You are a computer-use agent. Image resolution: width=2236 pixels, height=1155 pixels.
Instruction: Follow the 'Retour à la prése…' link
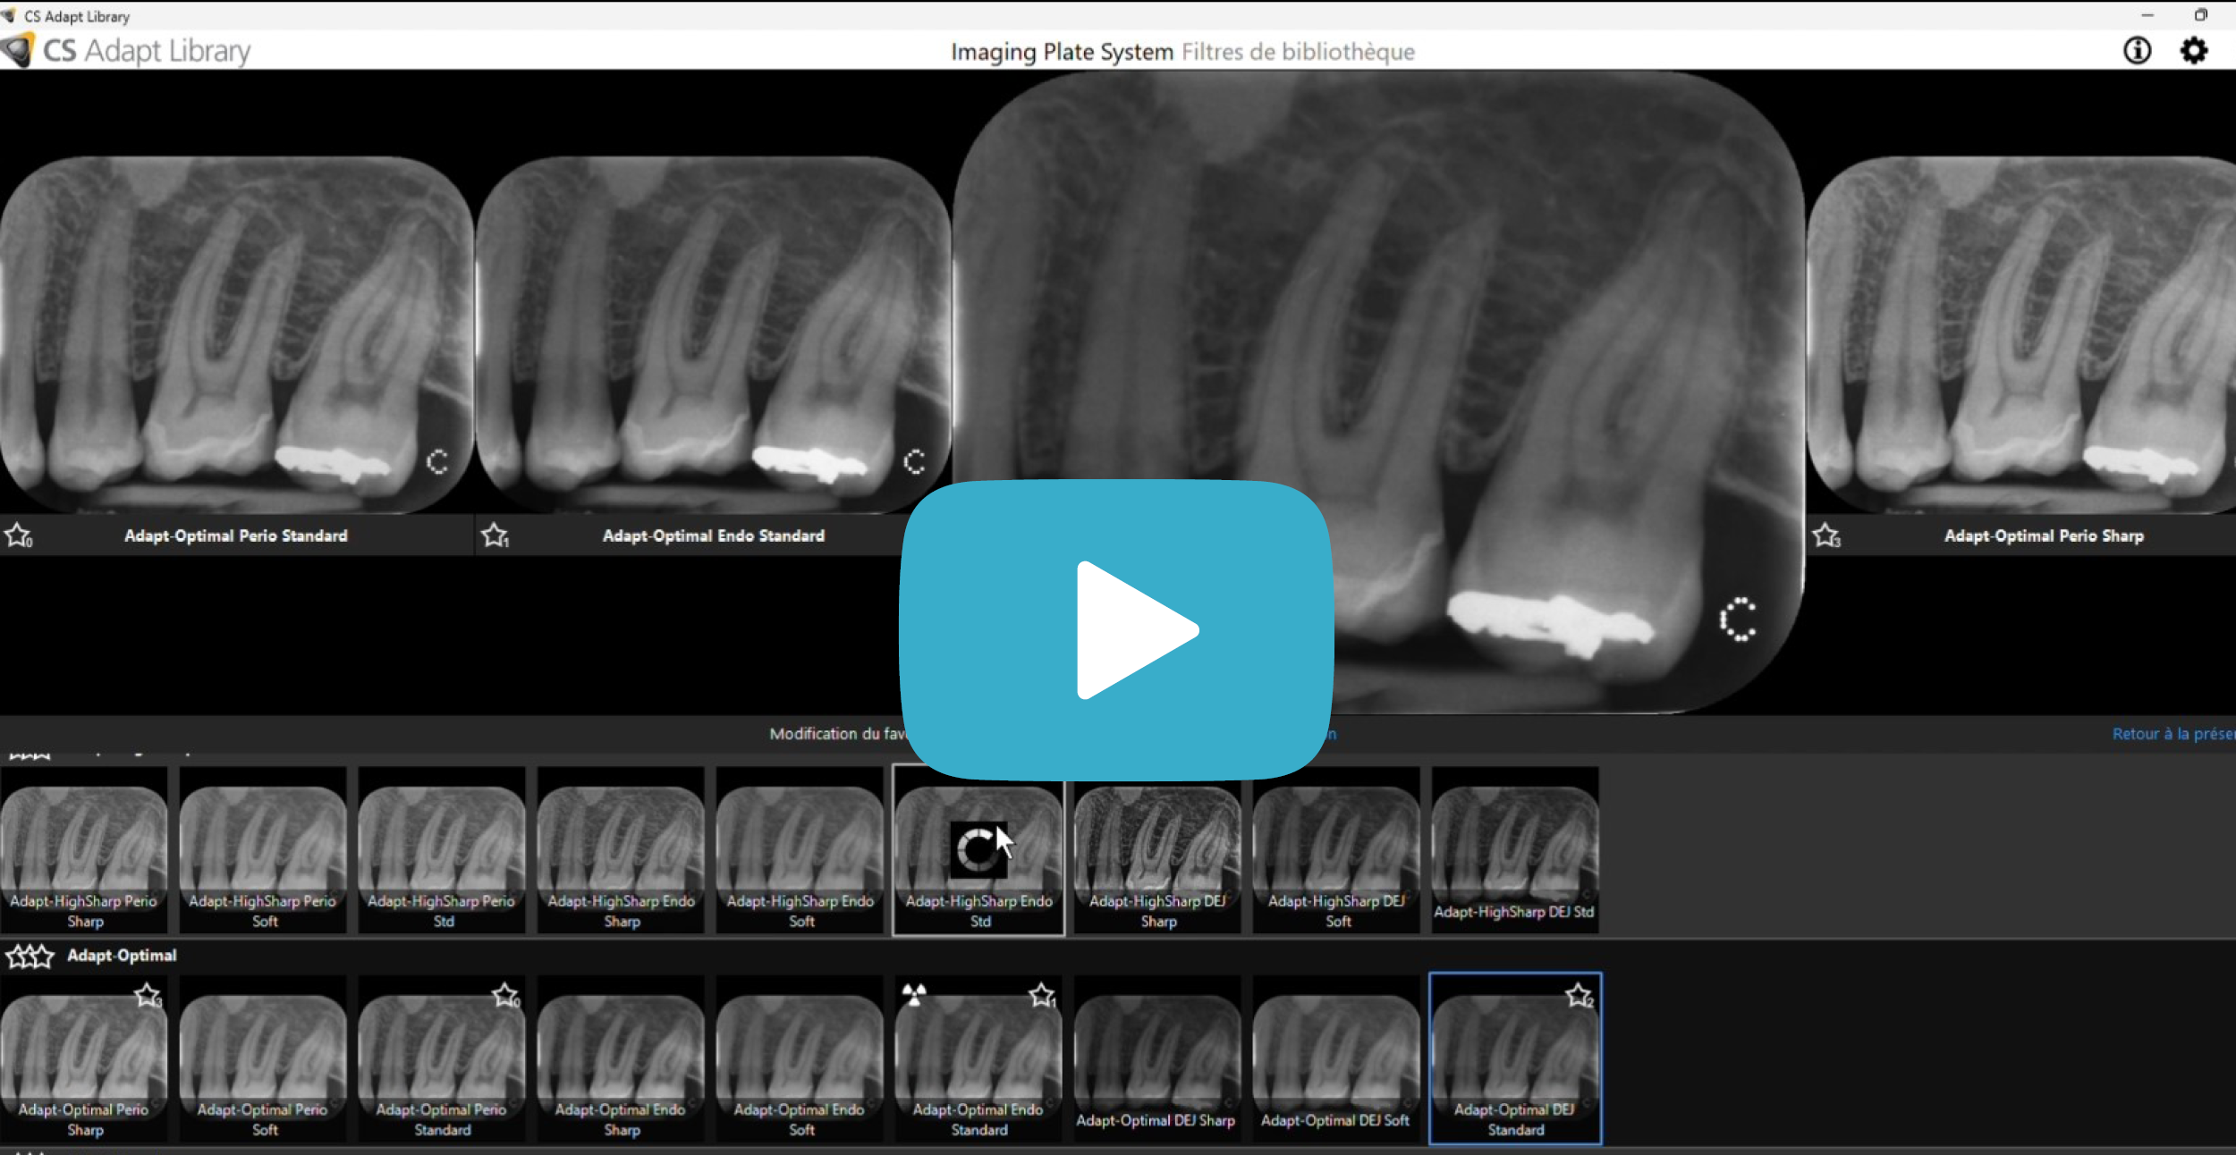tap(2173, 734)
